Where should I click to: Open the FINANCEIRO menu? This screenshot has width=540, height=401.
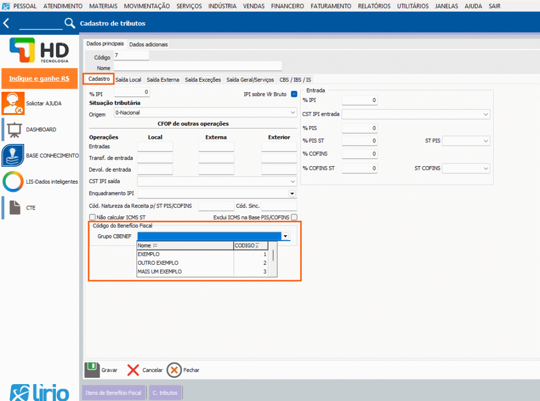coord(287,6)
